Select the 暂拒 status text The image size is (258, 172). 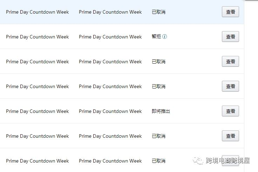click(x=156, y=36)
